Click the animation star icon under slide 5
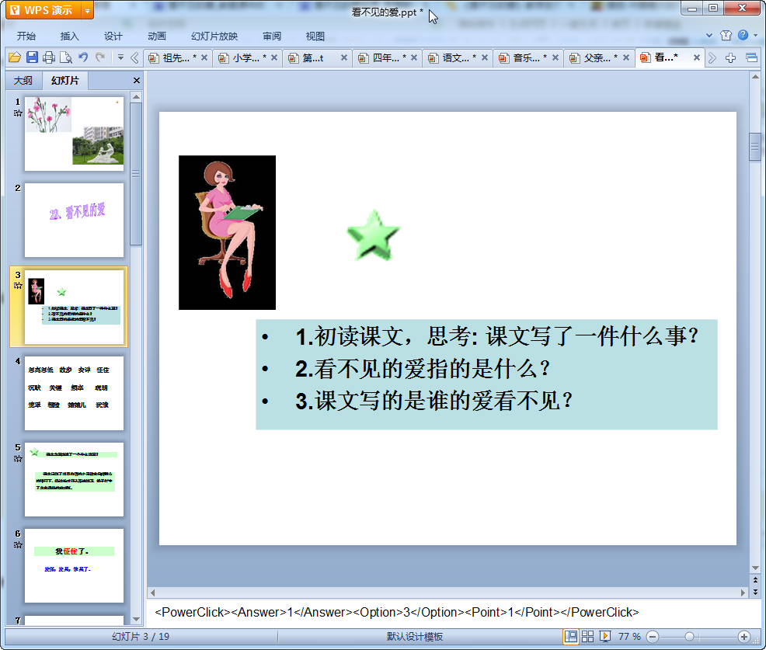 coord(18,459)
